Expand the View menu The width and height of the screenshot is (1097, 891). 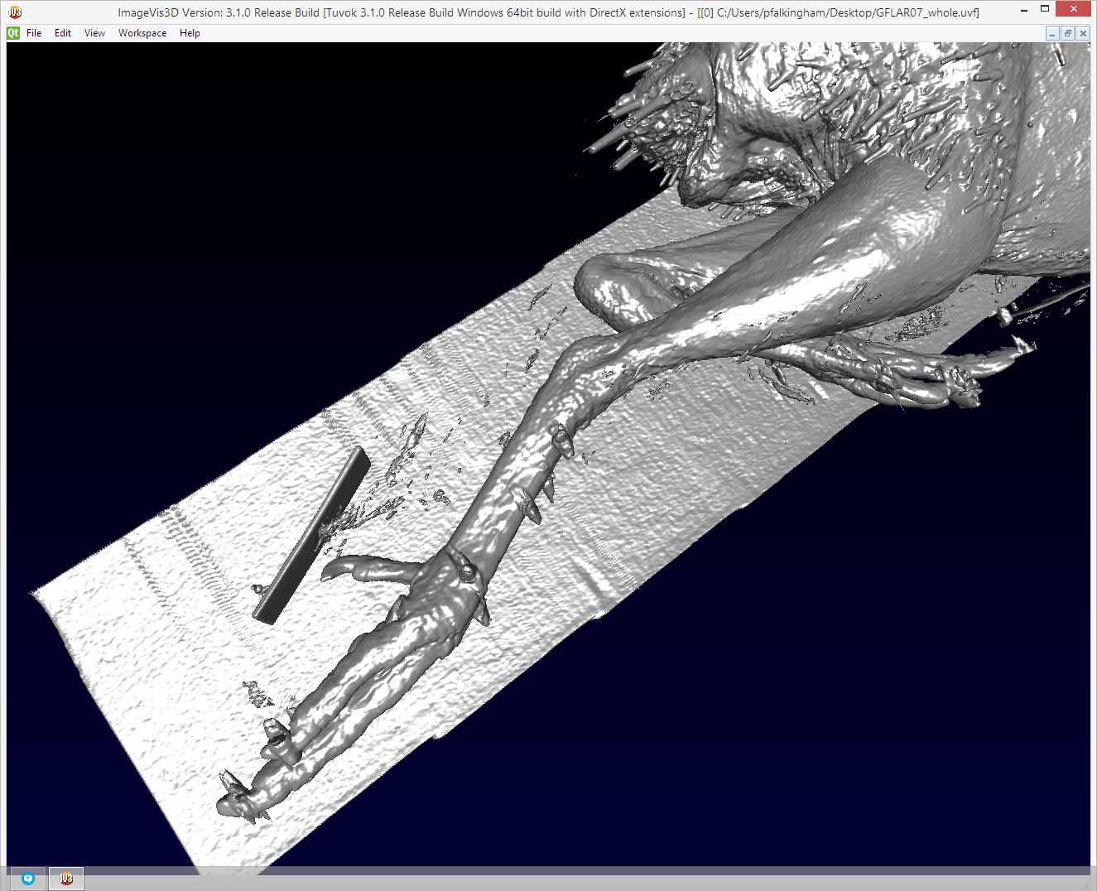point(94,33)
